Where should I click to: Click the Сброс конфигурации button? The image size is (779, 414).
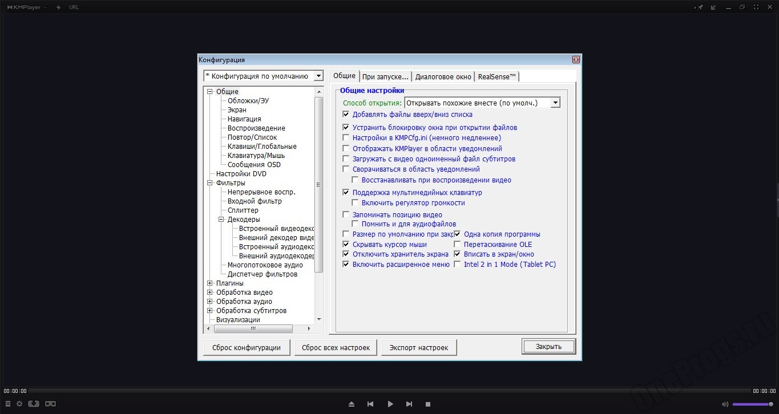click(247, 347)
